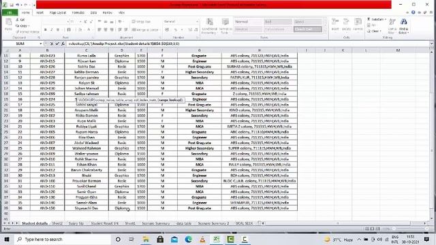This screenshot has width=436, height=245.
Task: Click the Format Painter tool
Action: [27, 32]
